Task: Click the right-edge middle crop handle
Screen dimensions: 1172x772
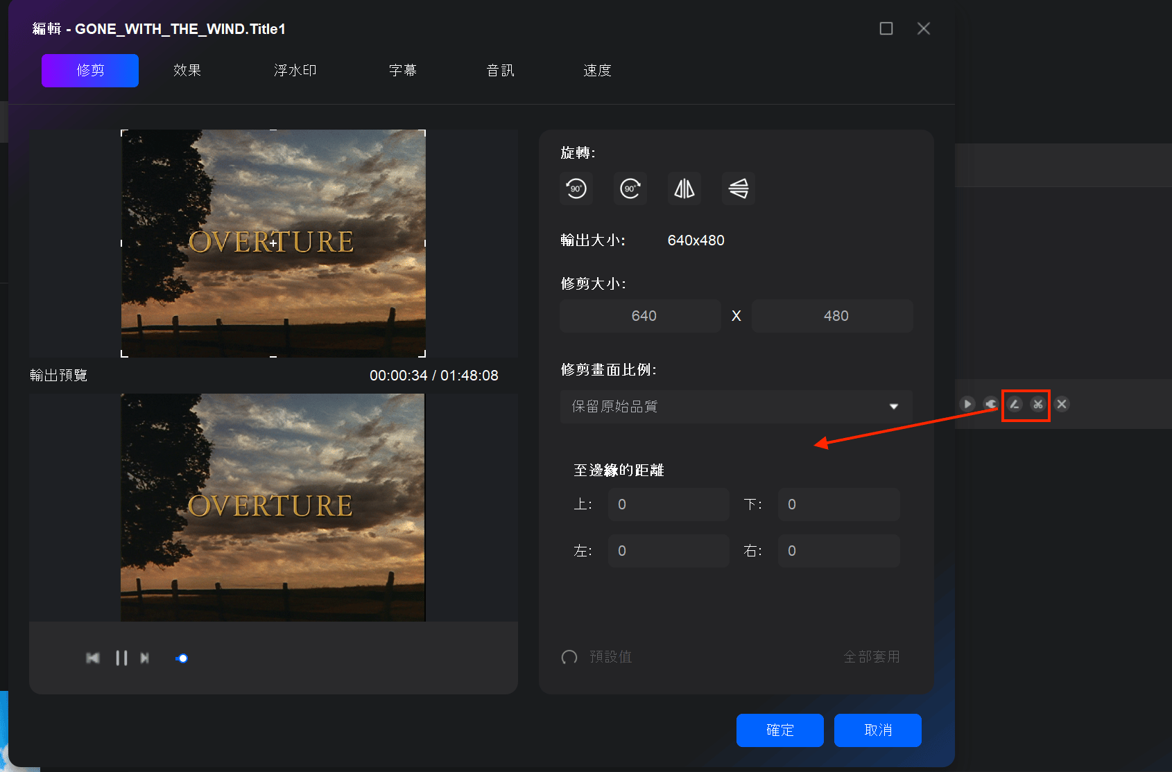Action: click(424, 243)
